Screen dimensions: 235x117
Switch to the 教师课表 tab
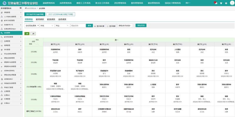[x=40, y=19]
